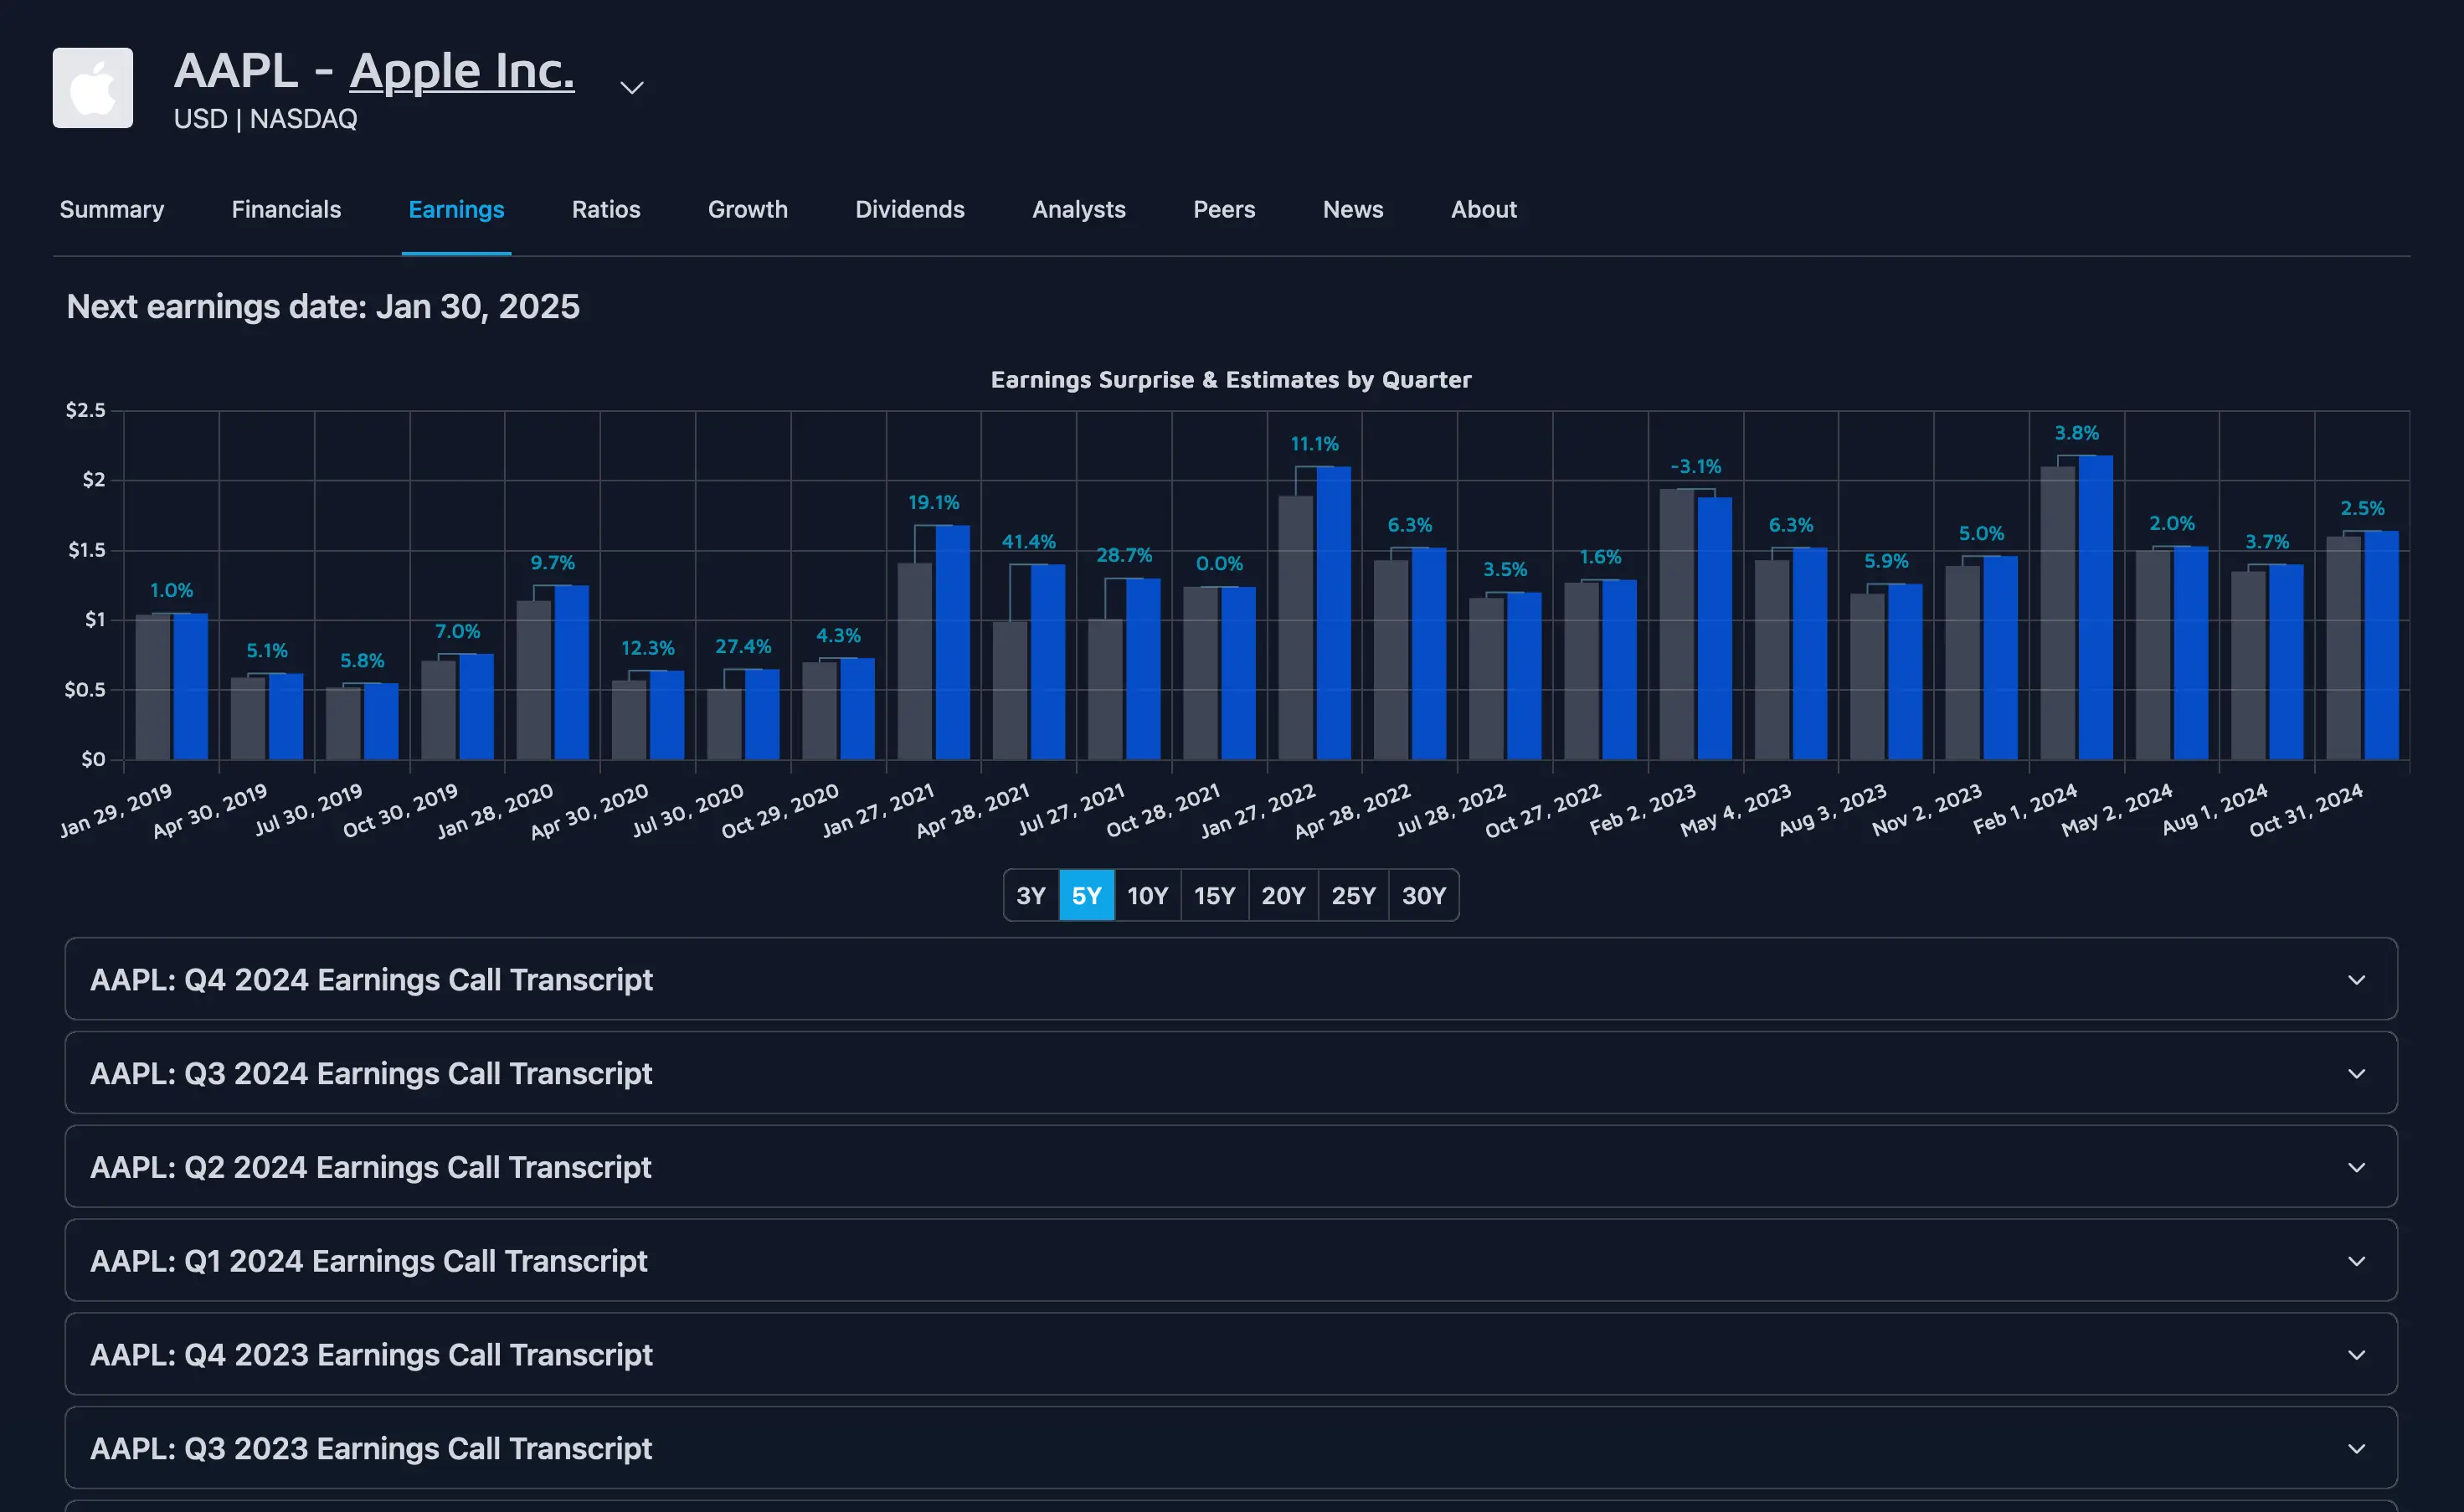Go to the Ratios tab

coord(606,209)
